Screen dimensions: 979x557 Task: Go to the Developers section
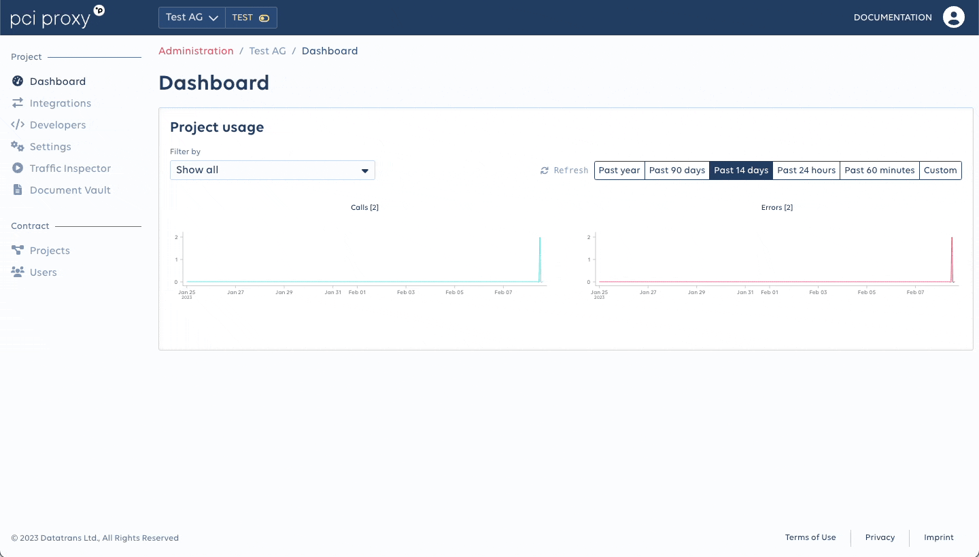pos(58,125)
